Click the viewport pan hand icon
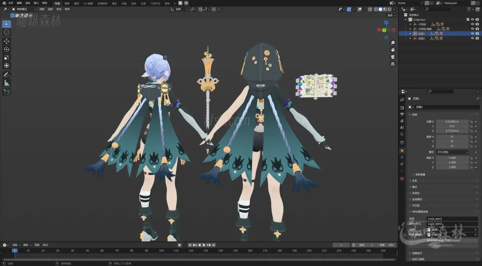Image resolution: width=482 pixels, height=266 pixels. point(393,50)
